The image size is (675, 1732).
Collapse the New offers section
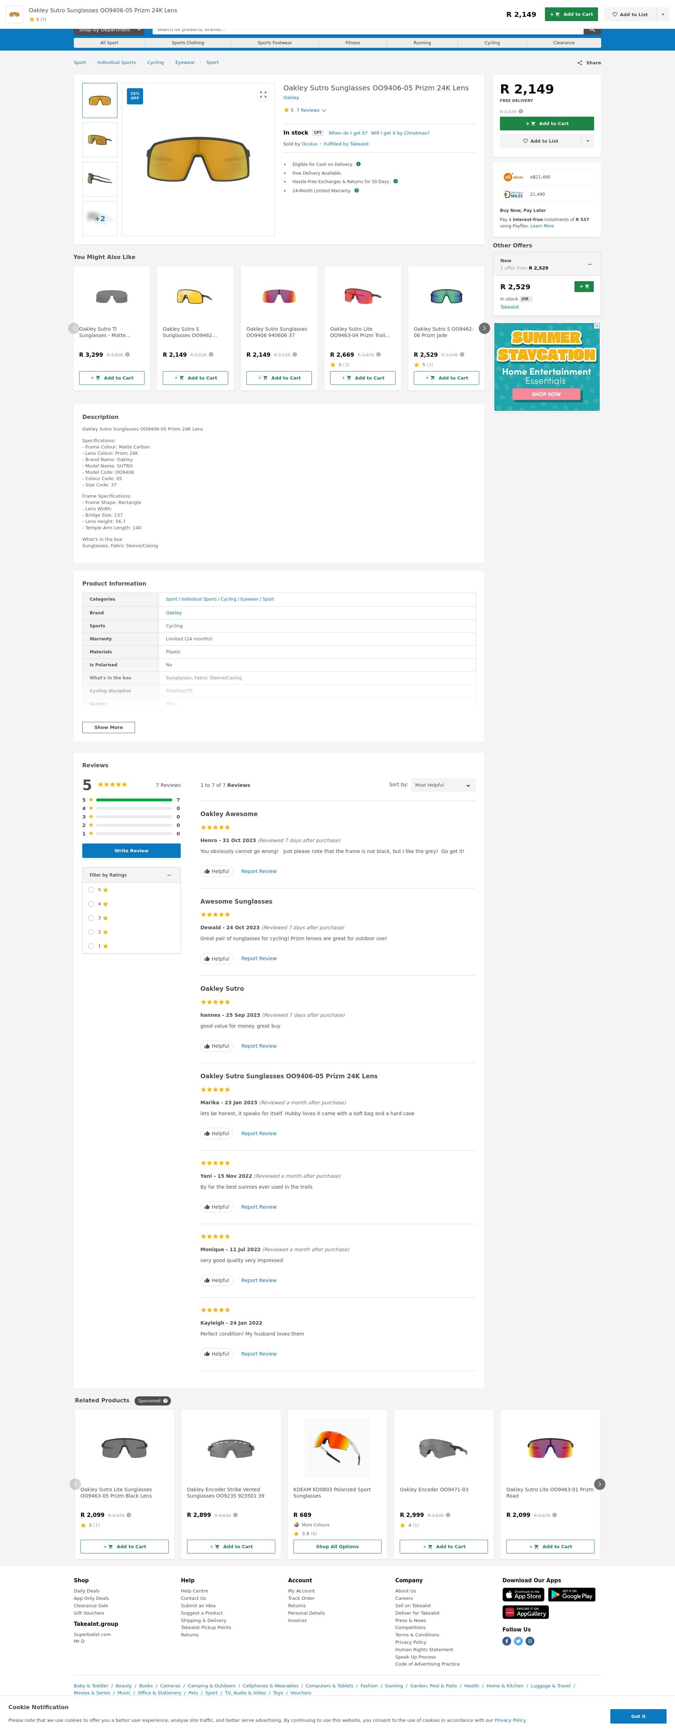pos(590,264)
